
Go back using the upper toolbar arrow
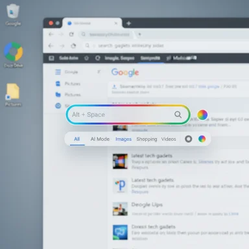coord(51,34)
